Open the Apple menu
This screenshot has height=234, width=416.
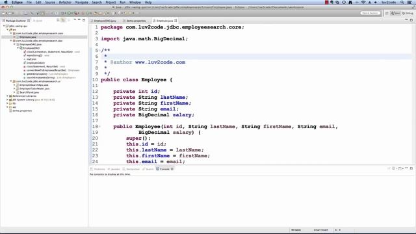click(x=6, y=3)
